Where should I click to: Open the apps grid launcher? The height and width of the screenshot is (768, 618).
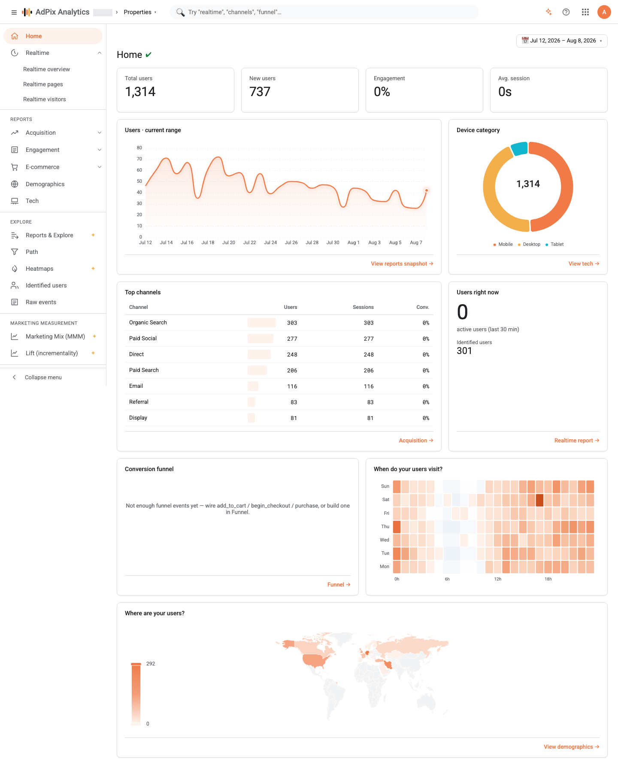(x=585, y=12)
